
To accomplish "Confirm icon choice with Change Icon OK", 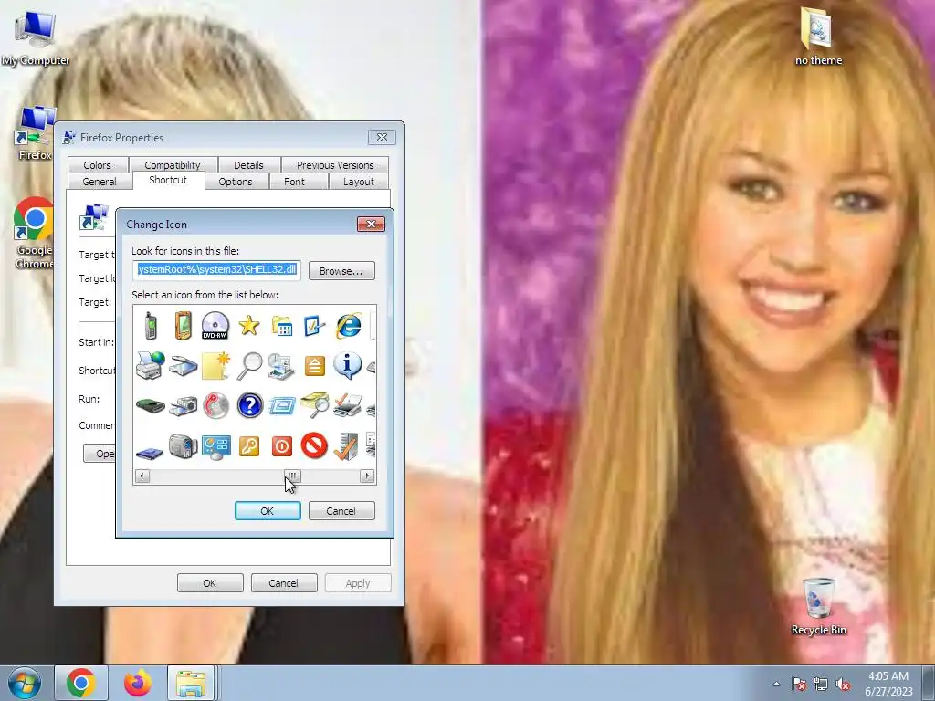I will click(268, 511).
